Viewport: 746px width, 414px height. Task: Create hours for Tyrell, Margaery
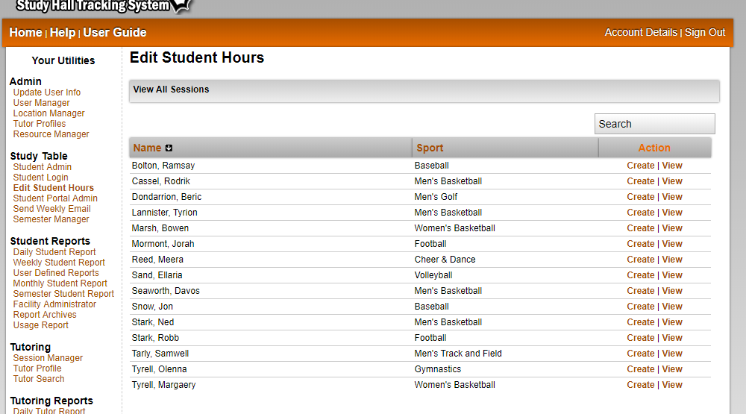tap(640, 386)
